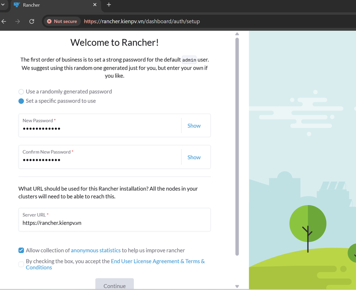The width and height of the screenshot is (356, 290).
Task: Reload the Rancher setup page
Action: pyautogui.click(x=32, y=22)
